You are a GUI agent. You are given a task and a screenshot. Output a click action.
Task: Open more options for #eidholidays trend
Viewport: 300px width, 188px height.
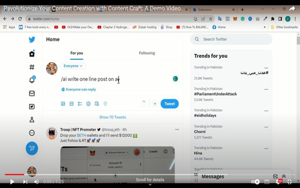coord(266,111)
